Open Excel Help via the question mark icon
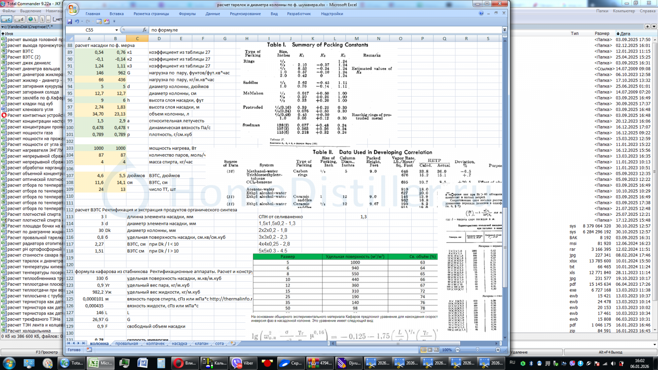 (x=481, y=13)
